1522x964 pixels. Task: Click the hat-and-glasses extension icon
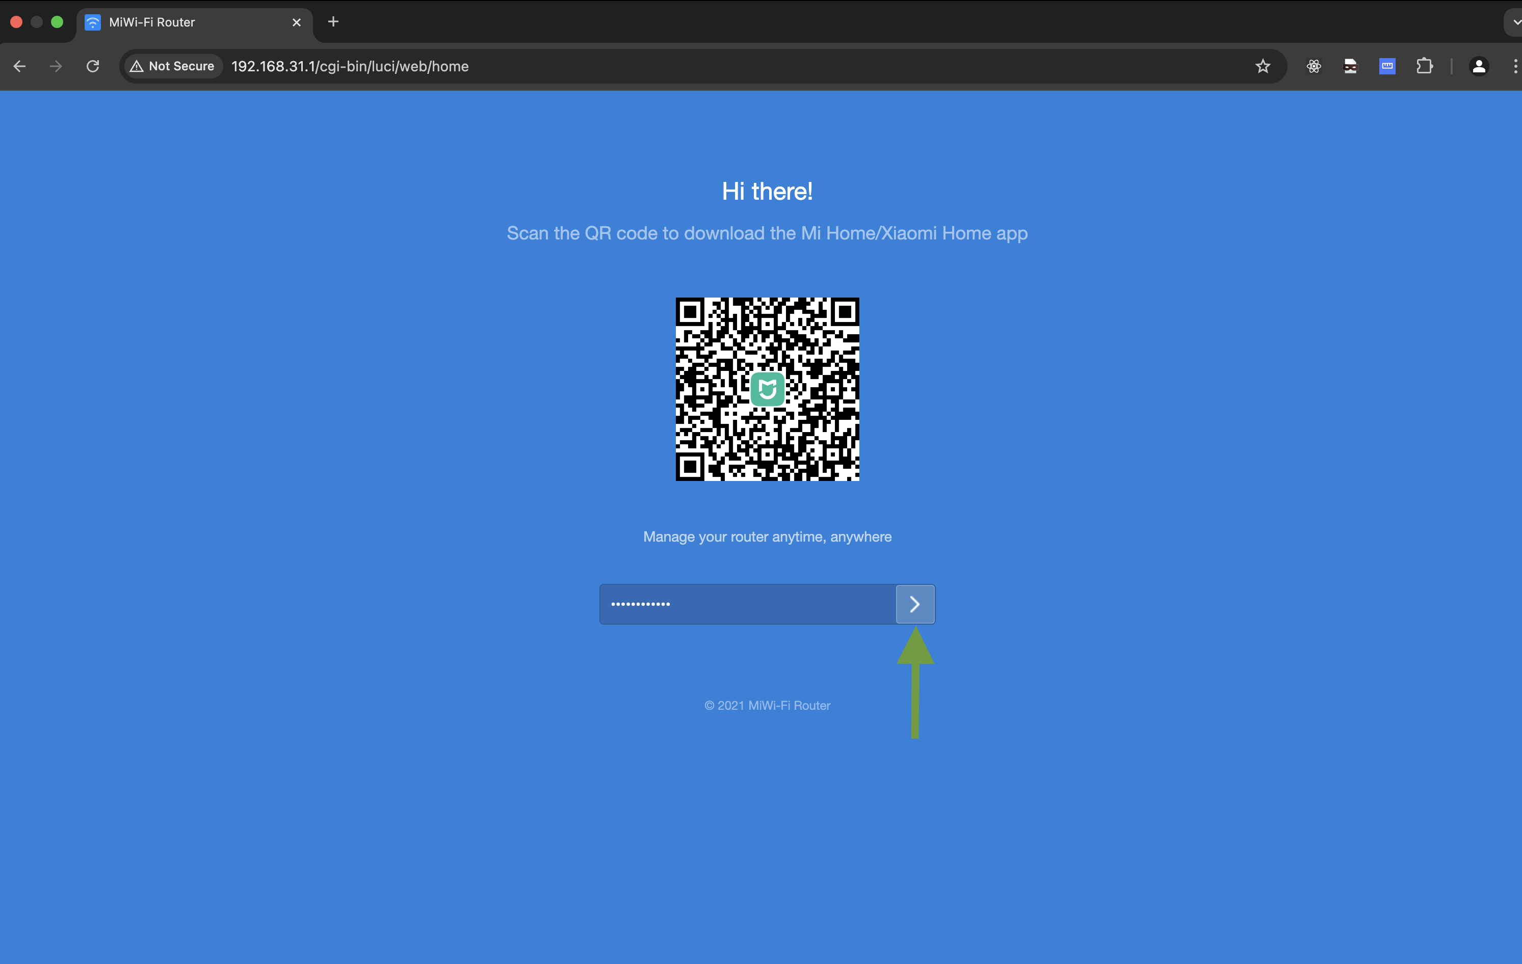pyautogui.click(x=1350, y=66)
